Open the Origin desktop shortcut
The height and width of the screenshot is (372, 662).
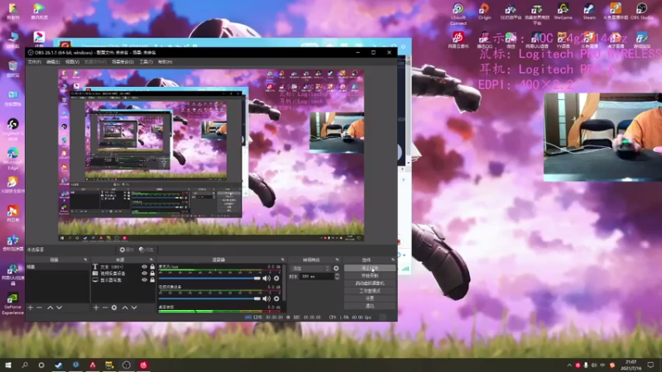pyautogui.click(x=484, y=12)
